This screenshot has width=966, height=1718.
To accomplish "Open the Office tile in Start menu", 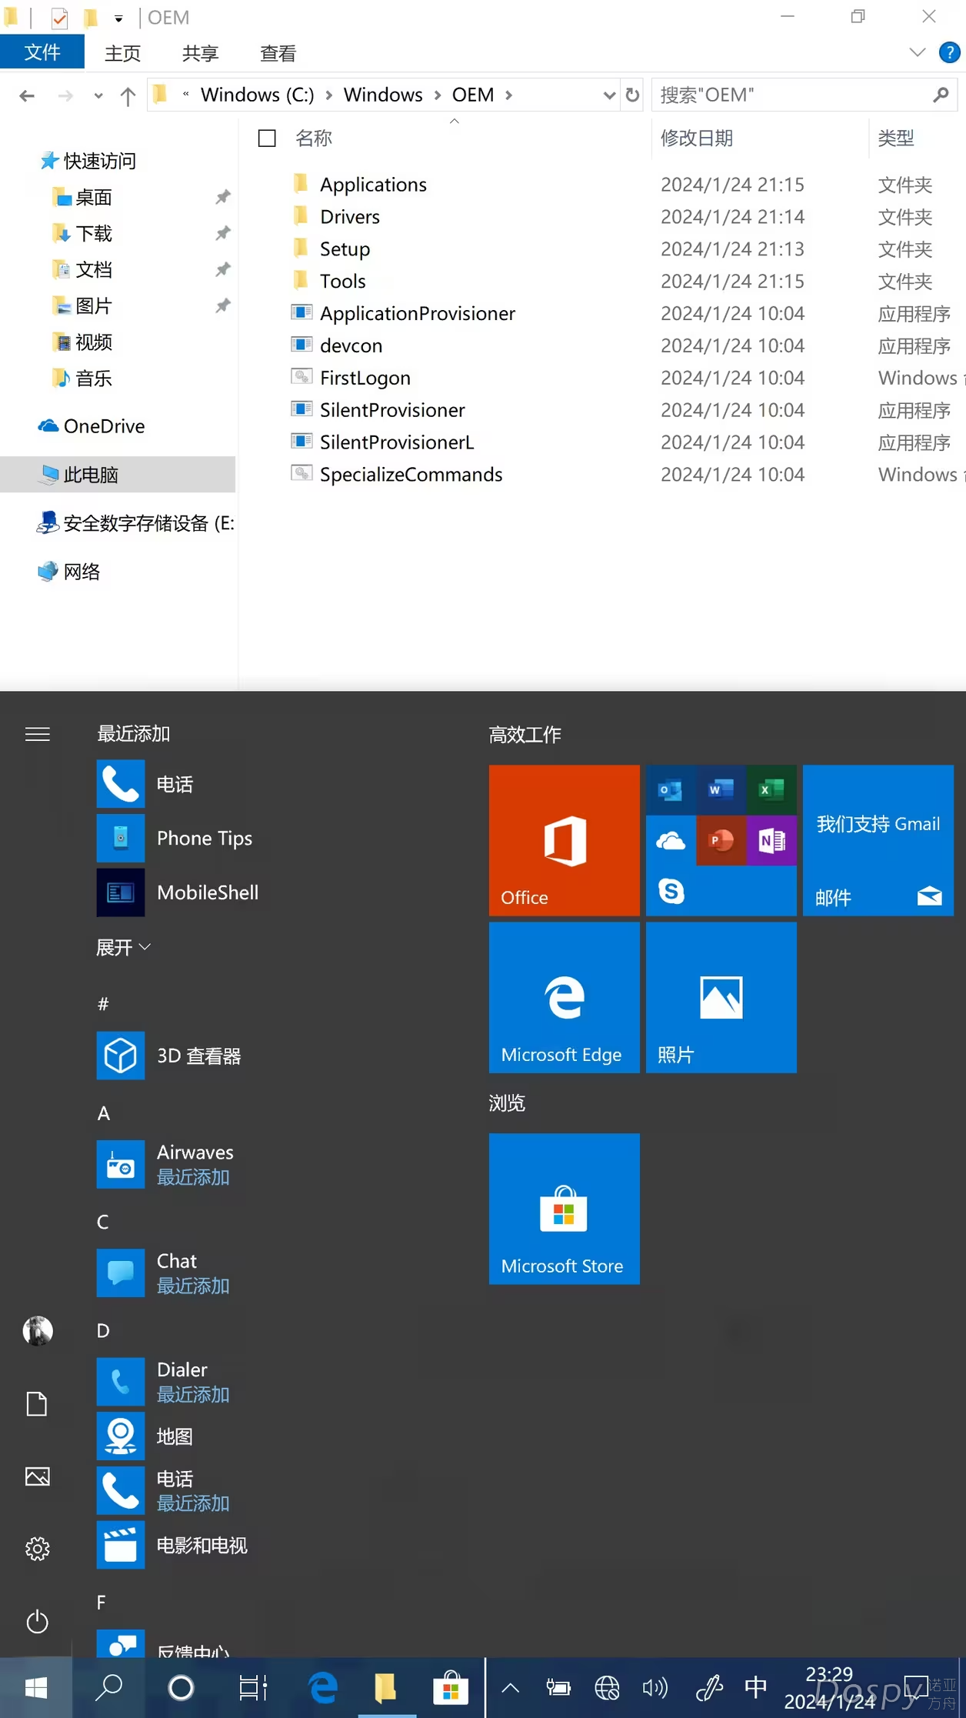I will click(564, 839).
